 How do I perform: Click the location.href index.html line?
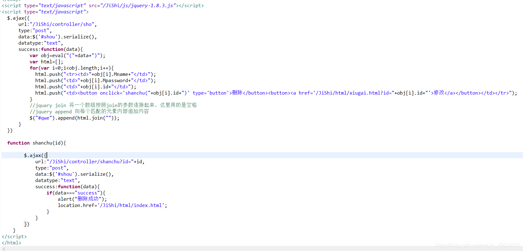112,205
